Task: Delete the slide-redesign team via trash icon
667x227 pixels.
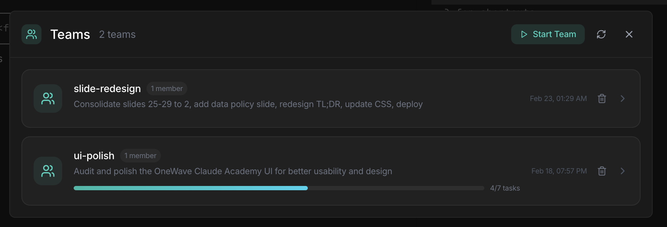Action: coord(602,99)
